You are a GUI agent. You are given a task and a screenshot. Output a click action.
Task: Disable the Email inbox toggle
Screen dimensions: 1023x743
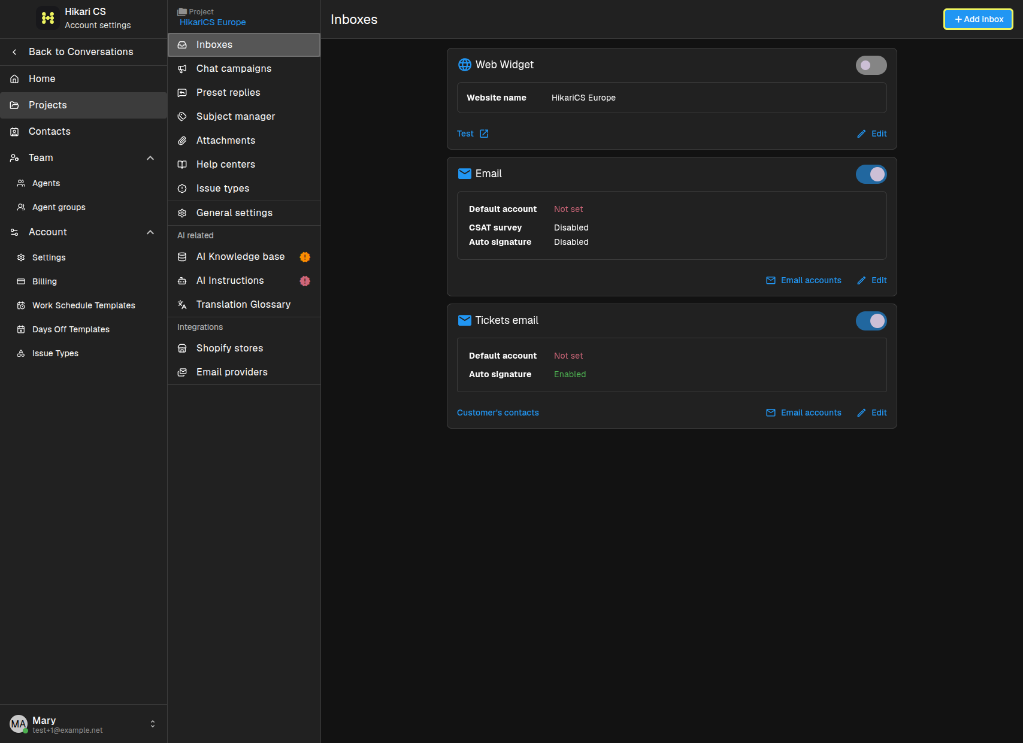tap(871, 174)
